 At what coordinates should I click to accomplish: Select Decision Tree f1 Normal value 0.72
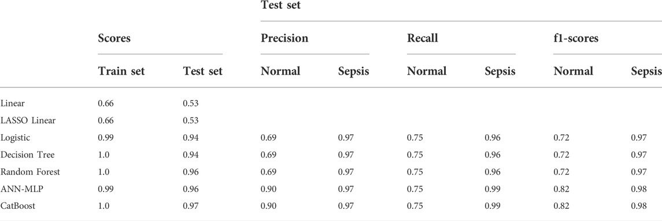coord(561,155)
